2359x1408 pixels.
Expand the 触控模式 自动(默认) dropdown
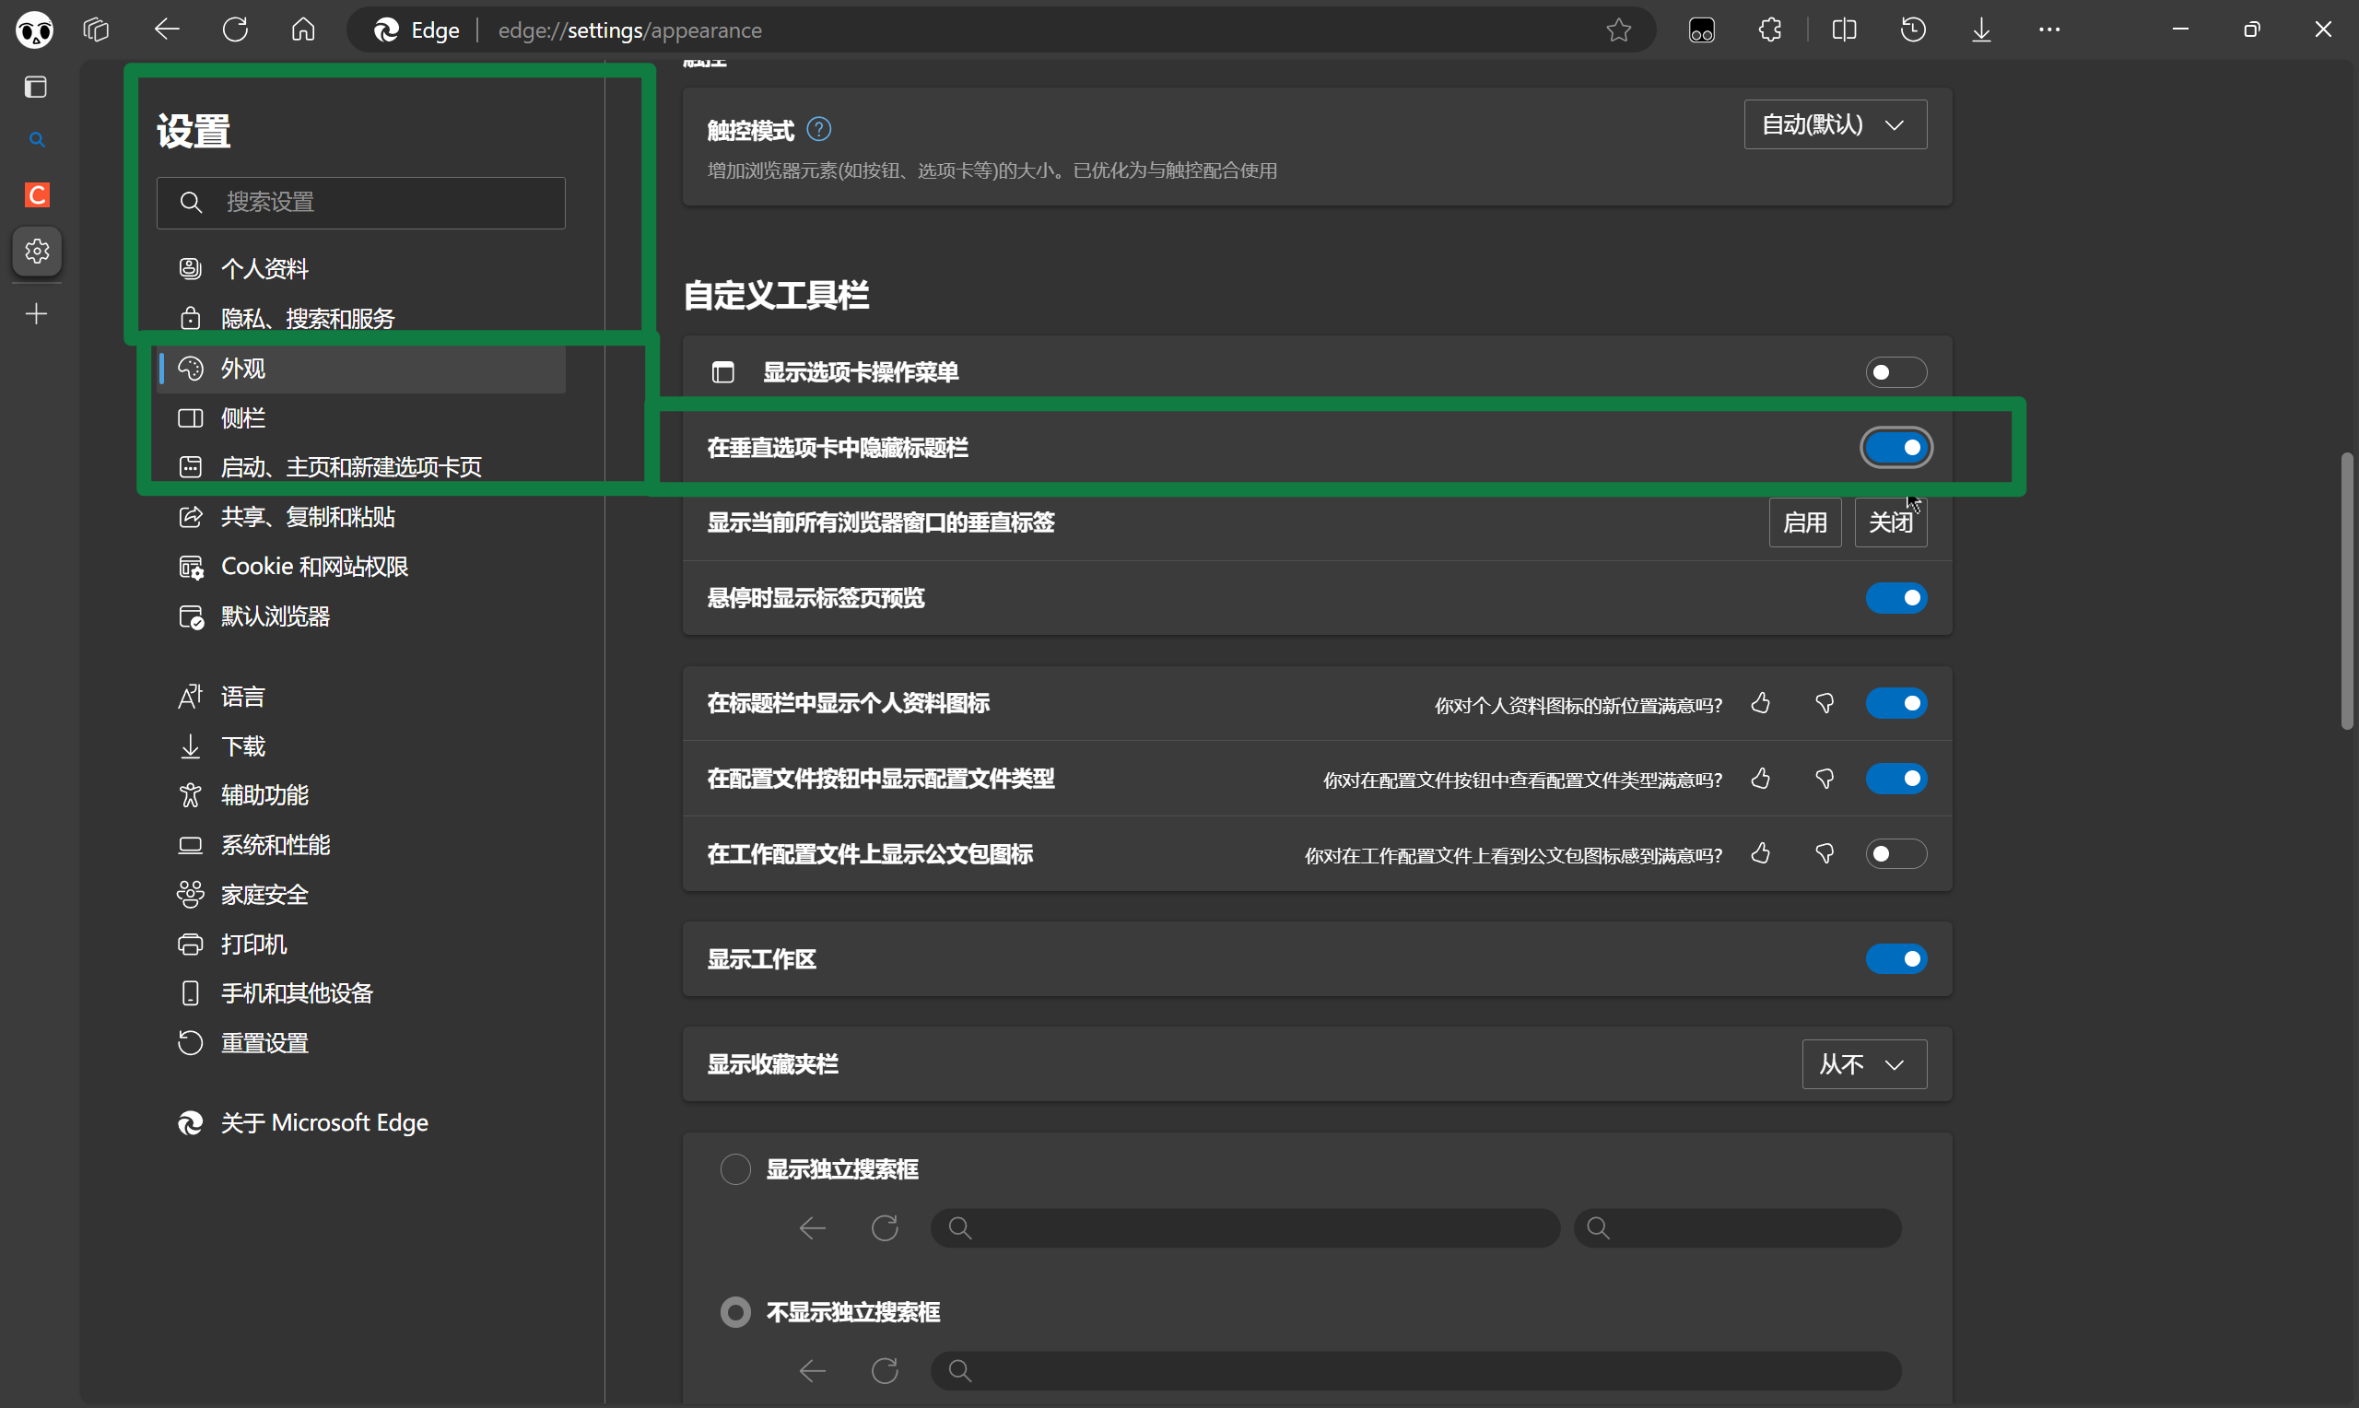[x=1835, y=125]
